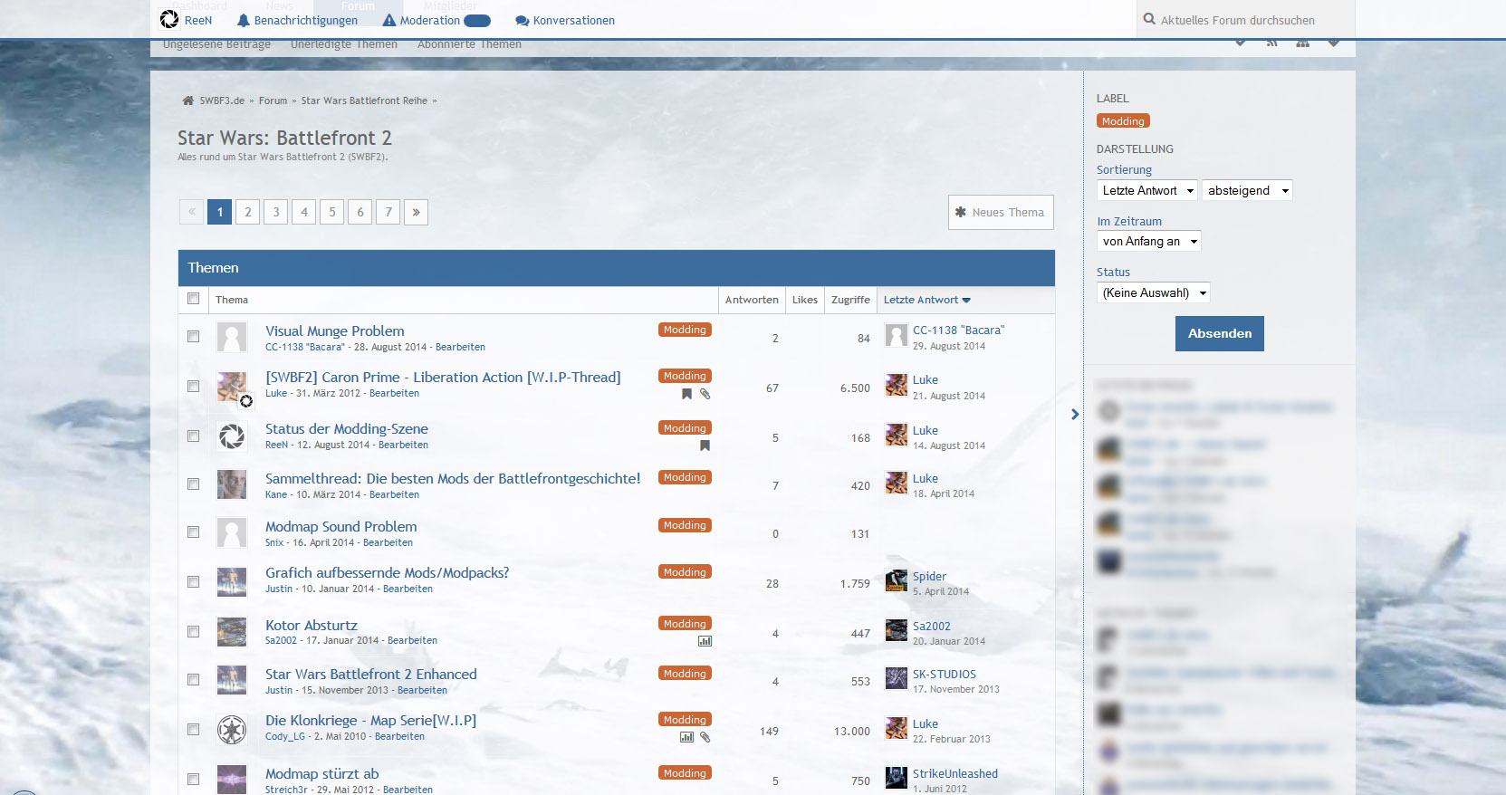
Task: Check the box for Kotor Absturtz
Action: (193, 631)
